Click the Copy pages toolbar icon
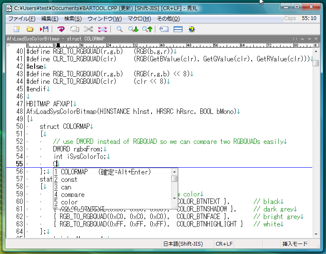 coord(74,29)
